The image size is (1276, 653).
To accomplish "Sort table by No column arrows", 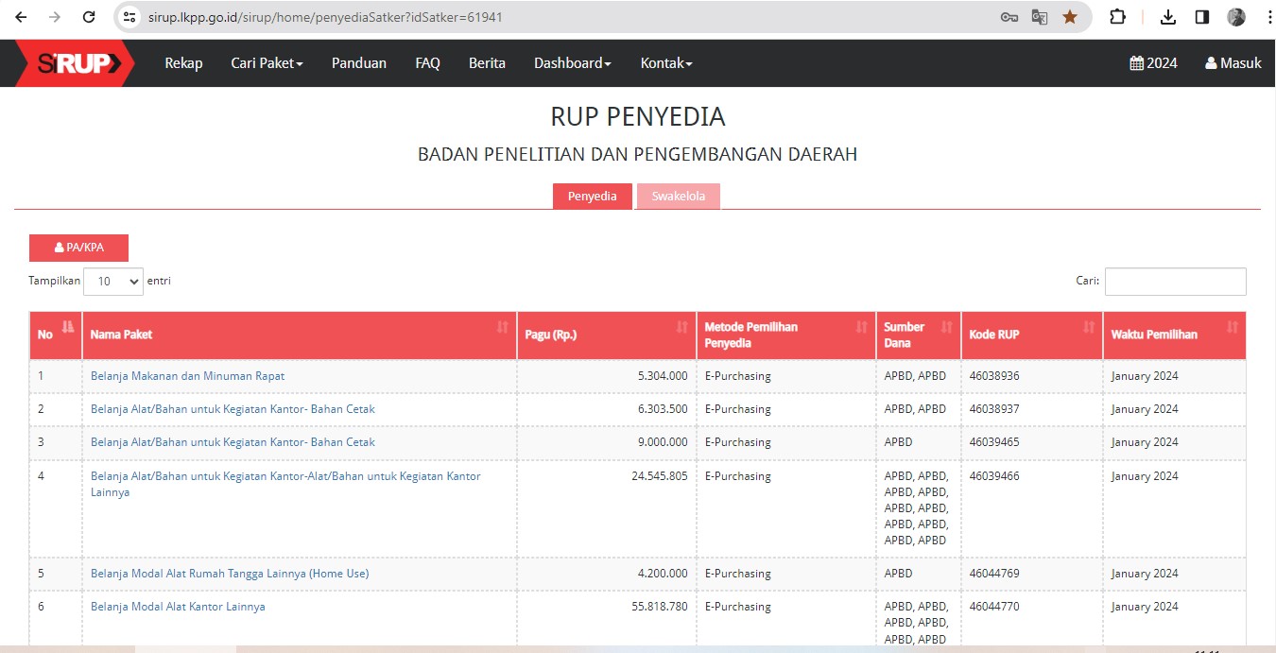I will 67,327.
